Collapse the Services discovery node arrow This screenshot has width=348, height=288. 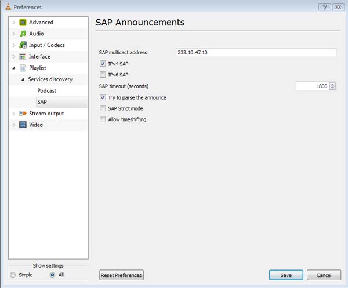tap(23, 79)
